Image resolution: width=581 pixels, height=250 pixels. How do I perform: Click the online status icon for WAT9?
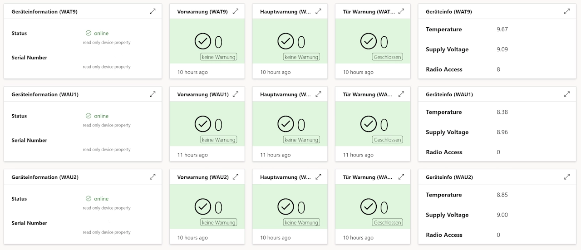point(89,33)
